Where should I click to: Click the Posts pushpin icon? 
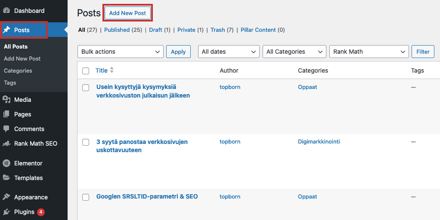[x=6, y=30]
